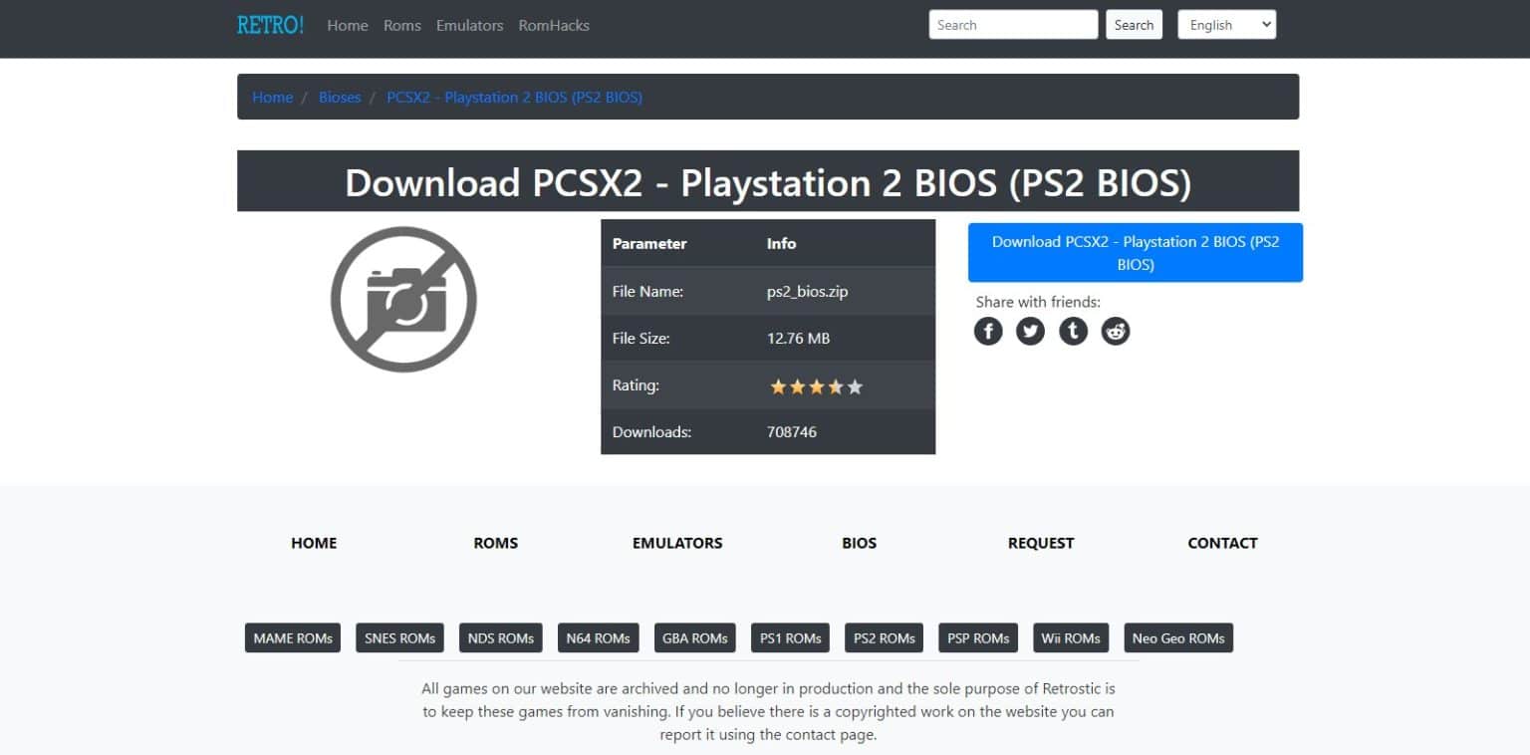Image resolution: width=1530 pixels, height=755 pixels.
Task: Select Neo Geo ROMs tag button
Action: click(1178, 638)
